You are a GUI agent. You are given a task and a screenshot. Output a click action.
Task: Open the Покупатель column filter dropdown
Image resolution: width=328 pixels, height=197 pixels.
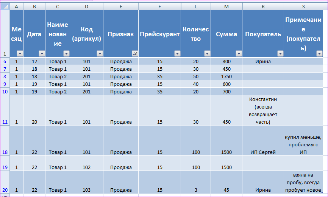click(x=280, y=54)
